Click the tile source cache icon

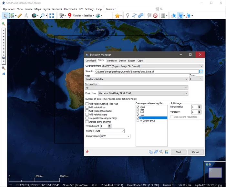62,15
